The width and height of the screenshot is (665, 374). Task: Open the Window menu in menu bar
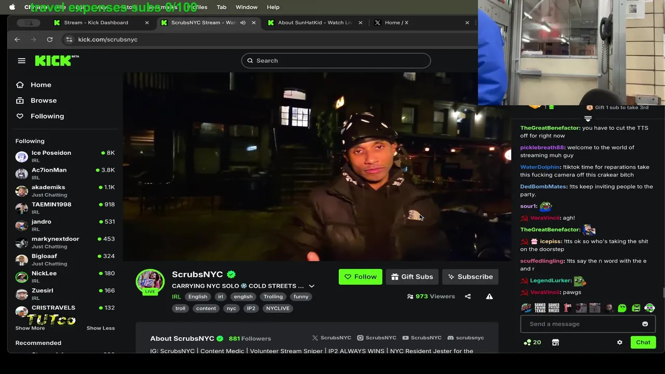click(246, 7)
